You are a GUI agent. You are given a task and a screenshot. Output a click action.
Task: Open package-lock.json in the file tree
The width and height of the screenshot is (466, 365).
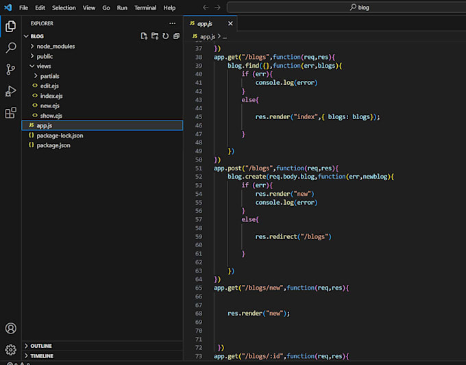(102, 136)
